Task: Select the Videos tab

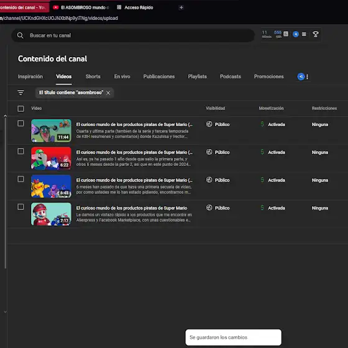Action: (x=63, y=76)
